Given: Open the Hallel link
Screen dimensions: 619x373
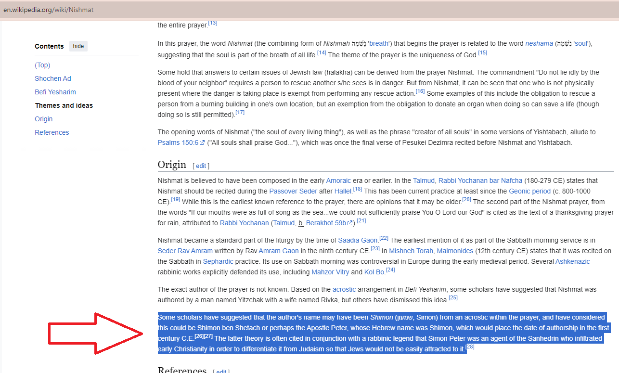Looking at the screenshot, I should coord(344,191).
